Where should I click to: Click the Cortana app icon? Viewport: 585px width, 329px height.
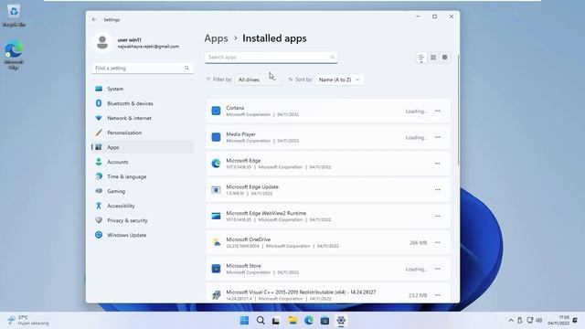(216, 111)
